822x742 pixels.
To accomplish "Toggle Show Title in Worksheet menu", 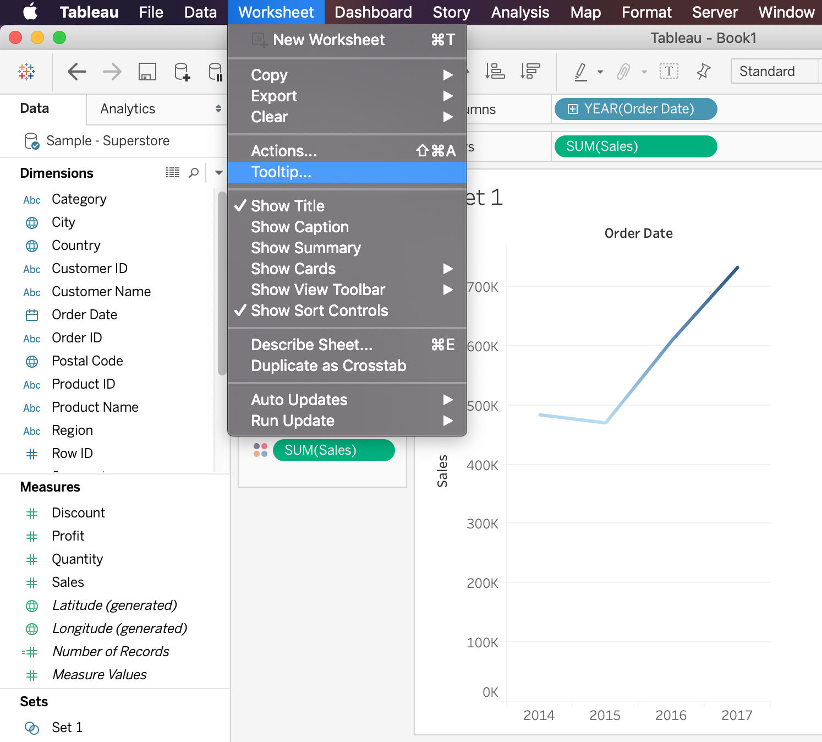I will 288,206.
